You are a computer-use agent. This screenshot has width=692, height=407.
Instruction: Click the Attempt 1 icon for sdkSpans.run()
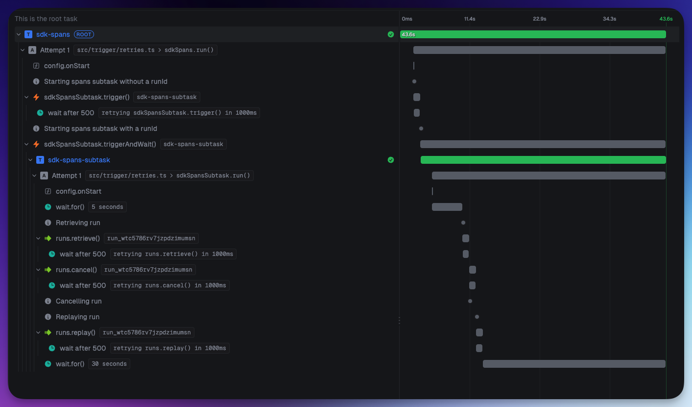(32, 50)
